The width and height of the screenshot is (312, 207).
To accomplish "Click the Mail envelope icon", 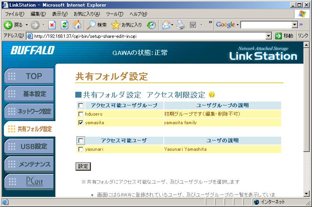I will coord(166,25).
